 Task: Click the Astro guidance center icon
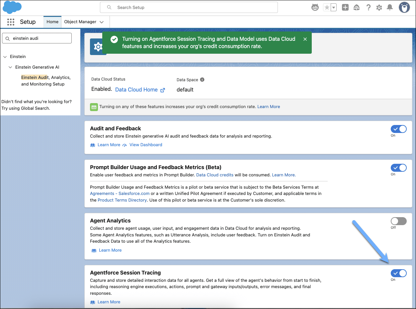click(315, 7)
